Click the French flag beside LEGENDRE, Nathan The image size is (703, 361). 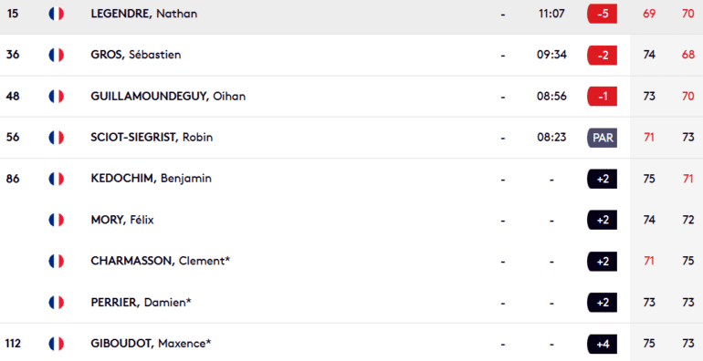(x=56, y=14)
